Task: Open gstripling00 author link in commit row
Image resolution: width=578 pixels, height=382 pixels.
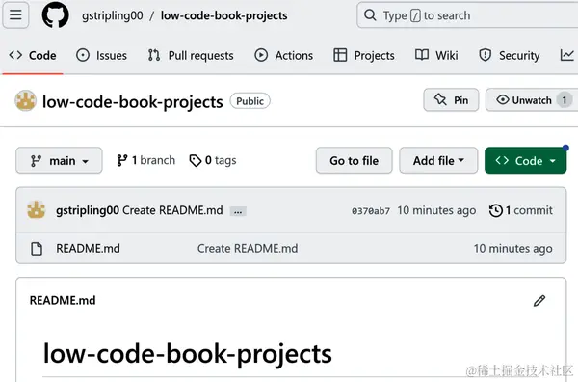Action: point(88,210)
